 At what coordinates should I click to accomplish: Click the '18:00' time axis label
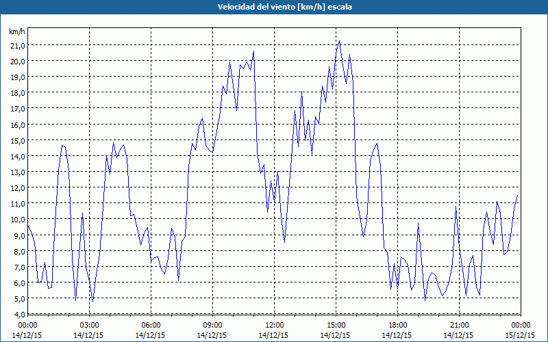click(397, 326)
